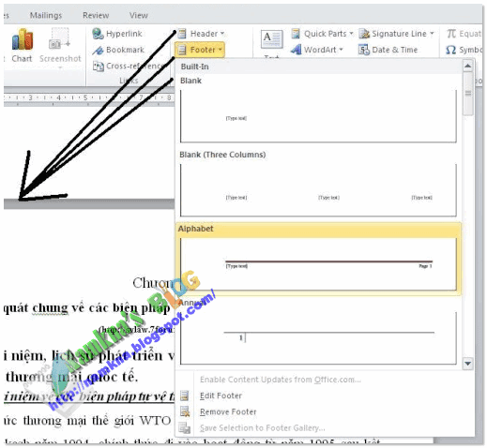The height and width of the screenshot is (448, 487).
Task: Click the Cross-reference icon
Action: pyautogui.click(x=99, y=67)
